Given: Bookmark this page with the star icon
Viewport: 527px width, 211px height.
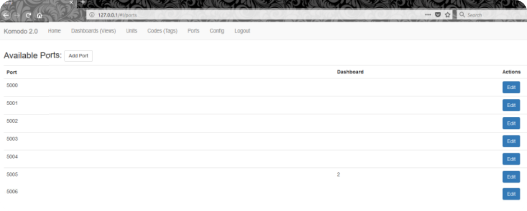Looking at the screenshot, I should point(447,15).
